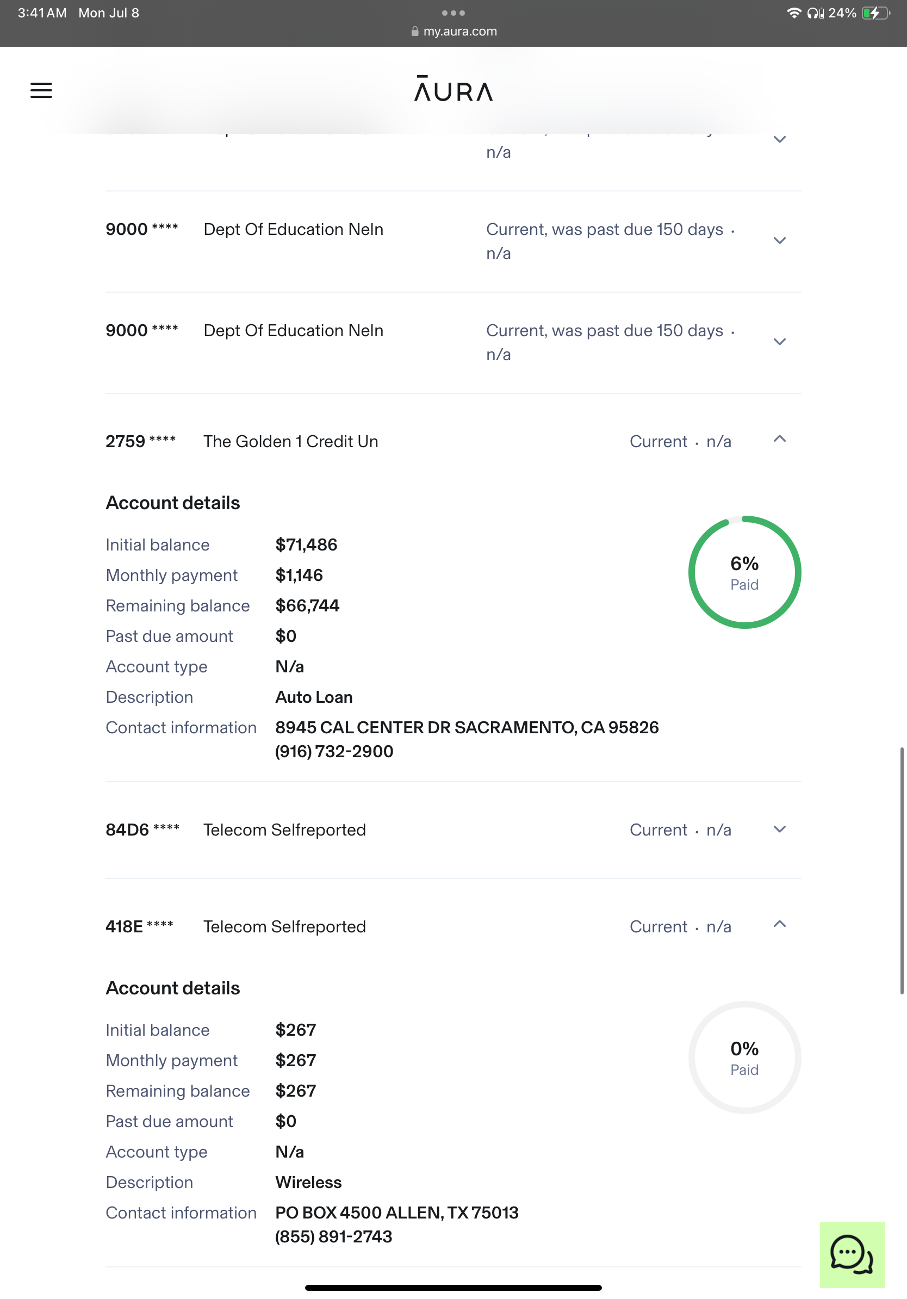
Task: Click 418E Telecom 'Account details' heading
Action: tap(173, 988)
